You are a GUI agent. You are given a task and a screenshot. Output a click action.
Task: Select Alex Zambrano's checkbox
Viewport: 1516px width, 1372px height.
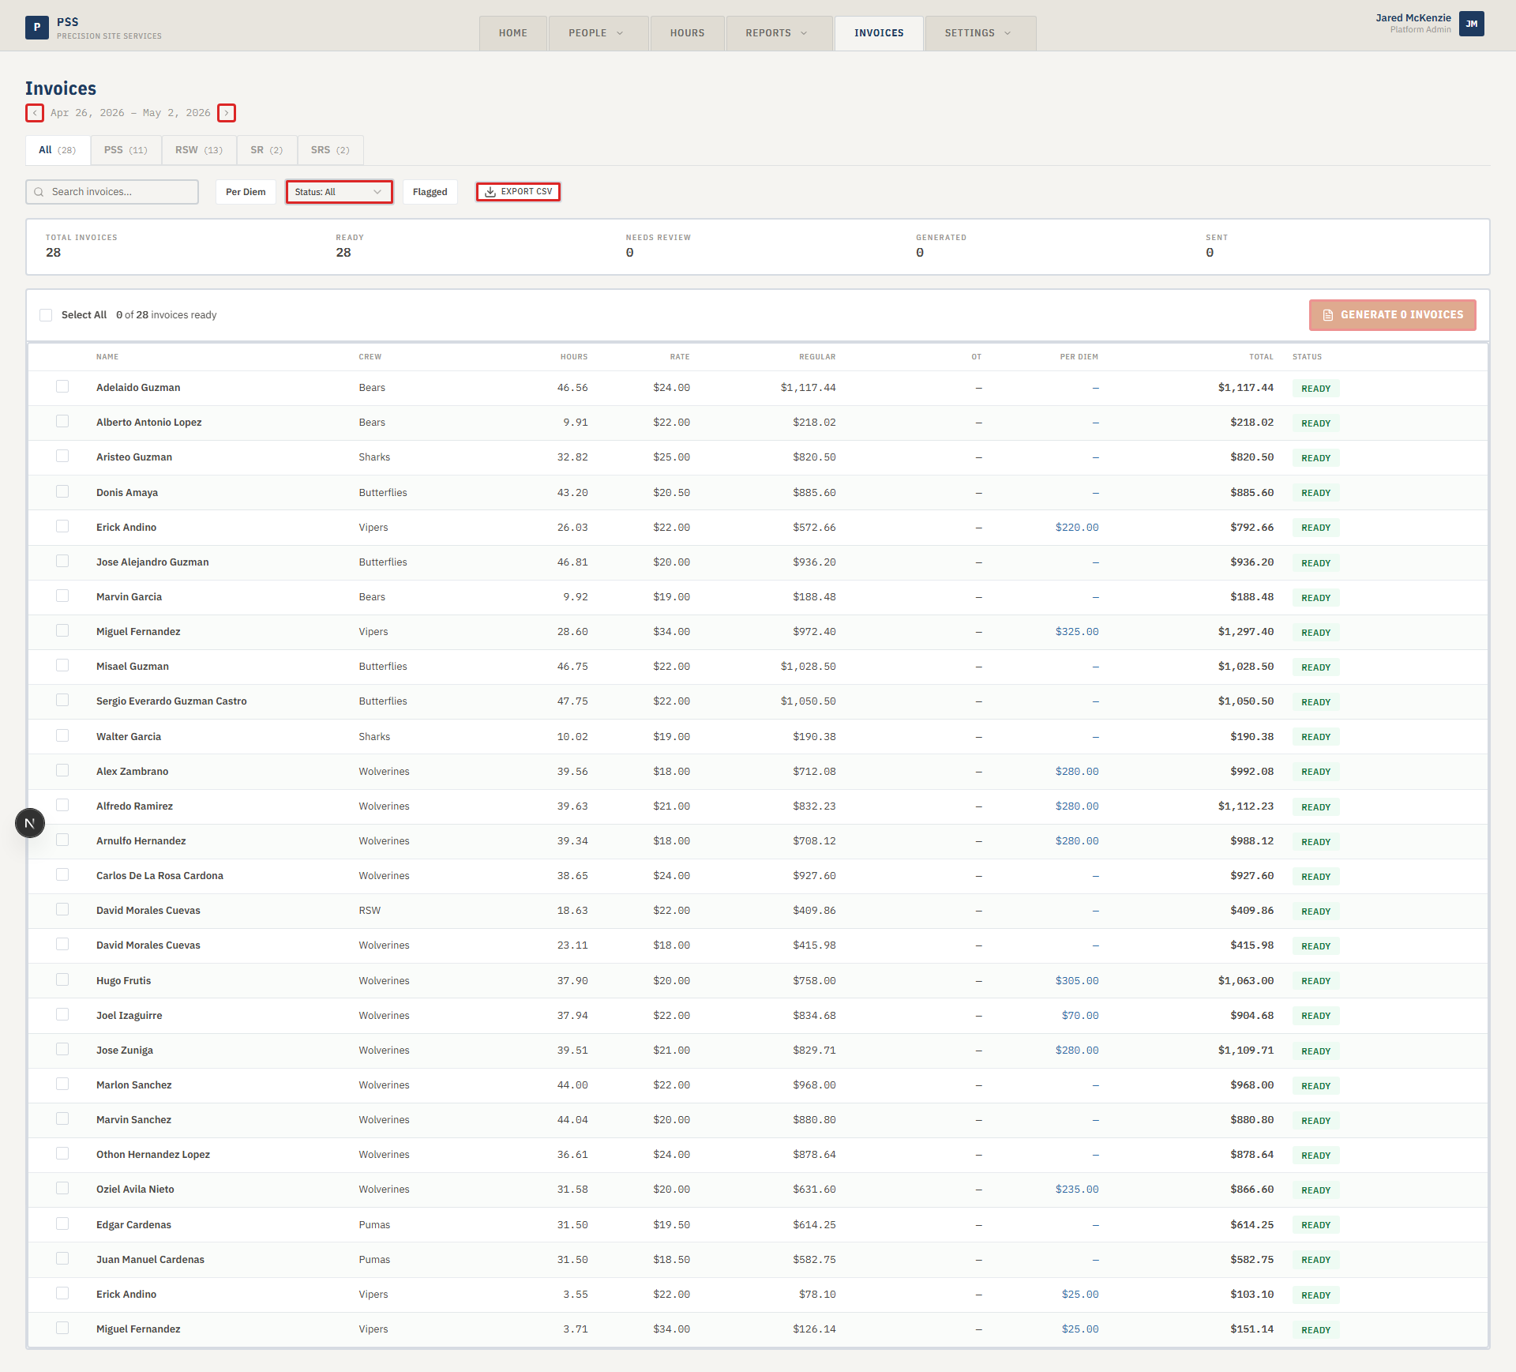[x=62, y=770]
